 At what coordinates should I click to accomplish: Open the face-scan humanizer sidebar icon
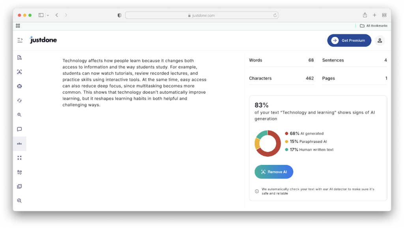[x=19, y=72]
